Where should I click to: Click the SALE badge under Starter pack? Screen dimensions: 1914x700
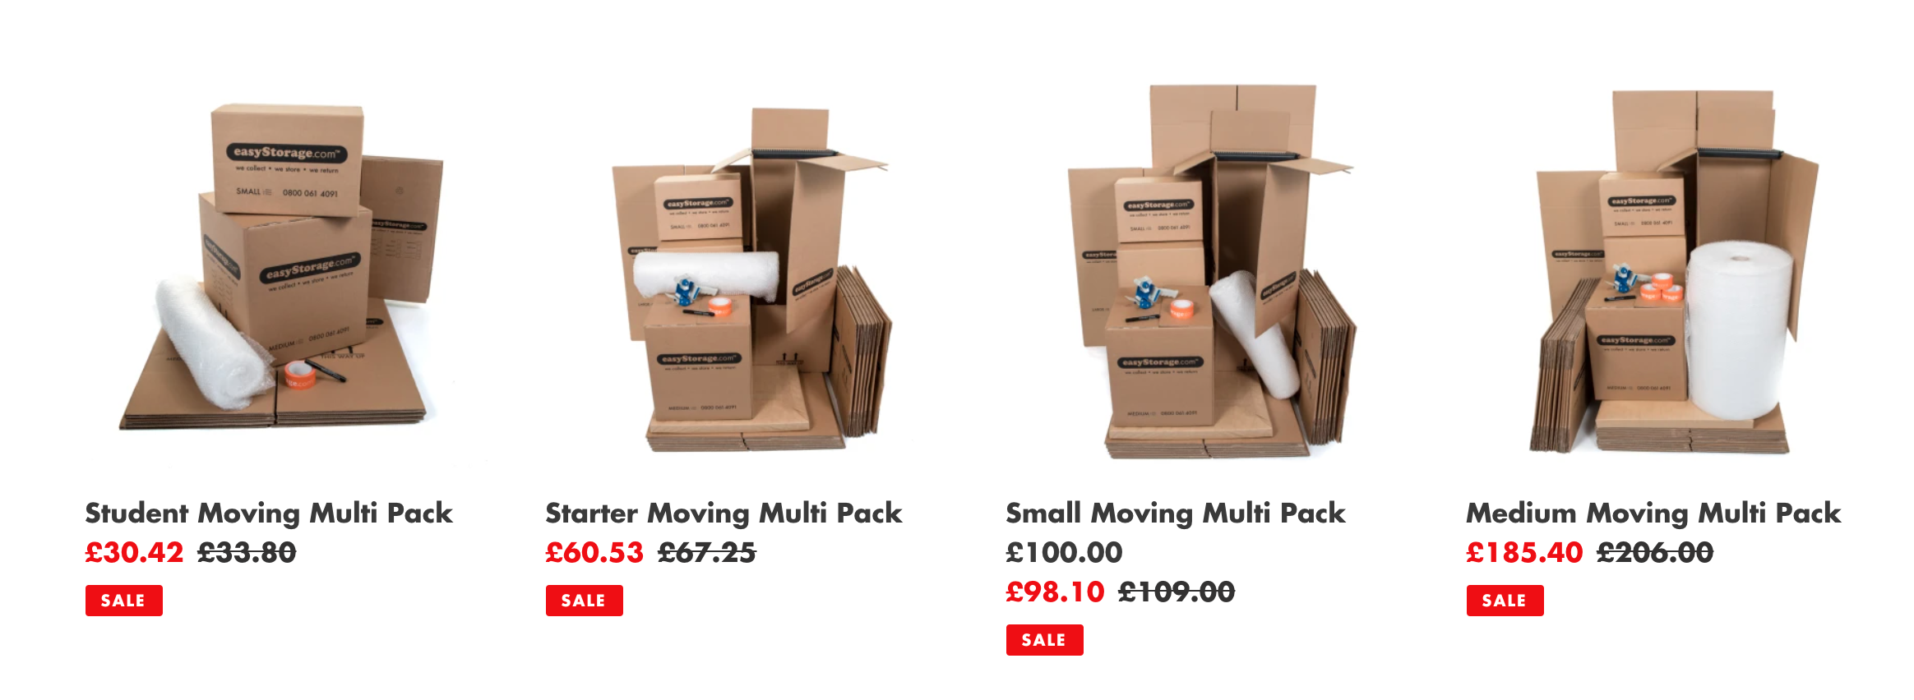tap(585, 601)
